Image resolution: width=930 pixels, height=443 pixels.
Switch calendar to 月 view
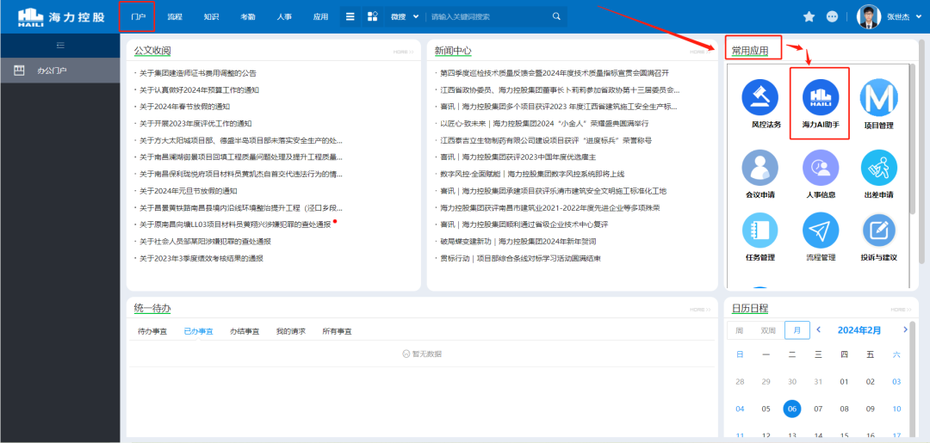click(x=797, y=330)
